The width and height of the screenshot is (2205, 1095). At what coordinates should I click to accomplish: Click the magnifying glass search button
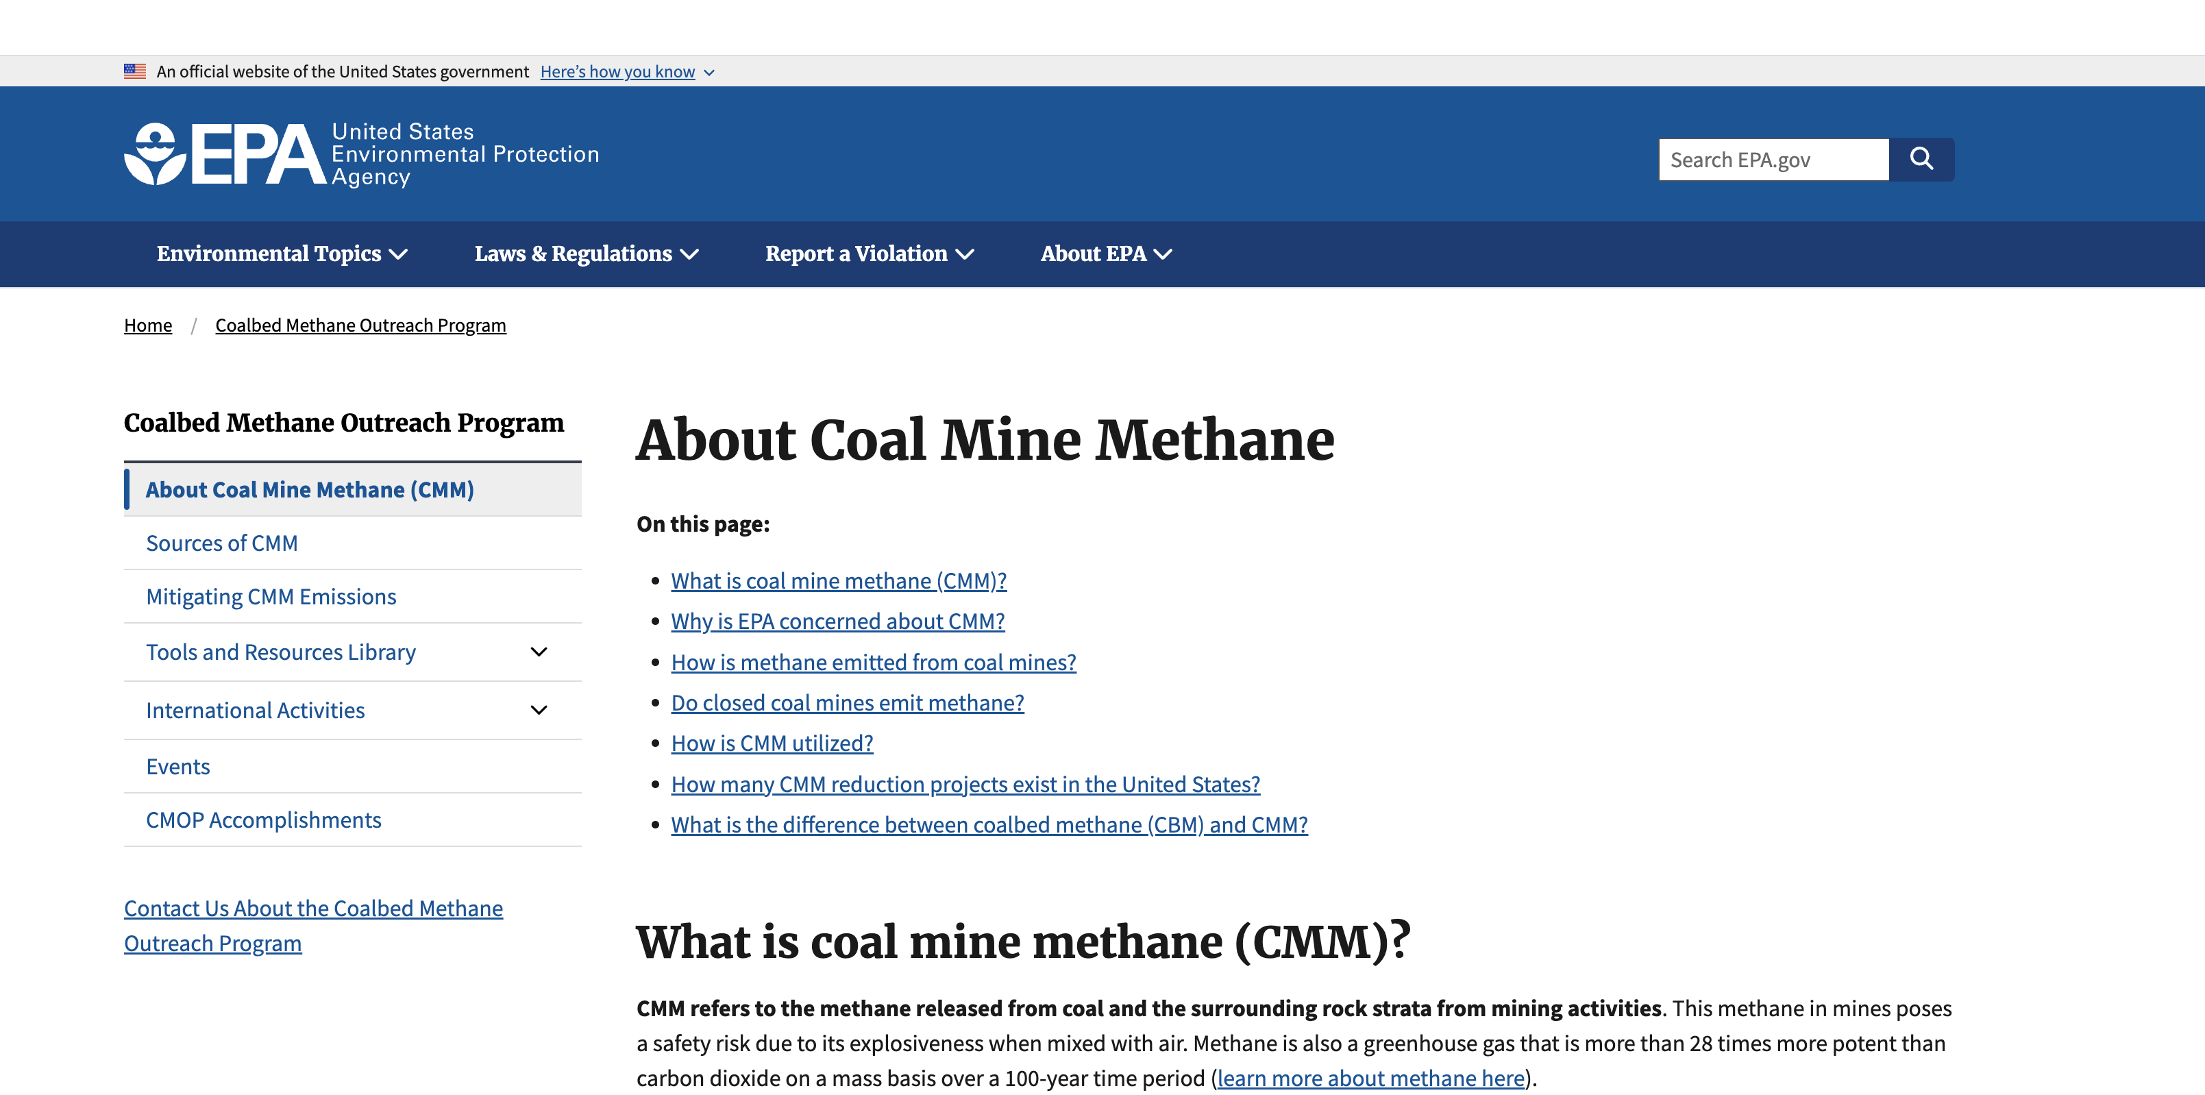click(1921, 159)
